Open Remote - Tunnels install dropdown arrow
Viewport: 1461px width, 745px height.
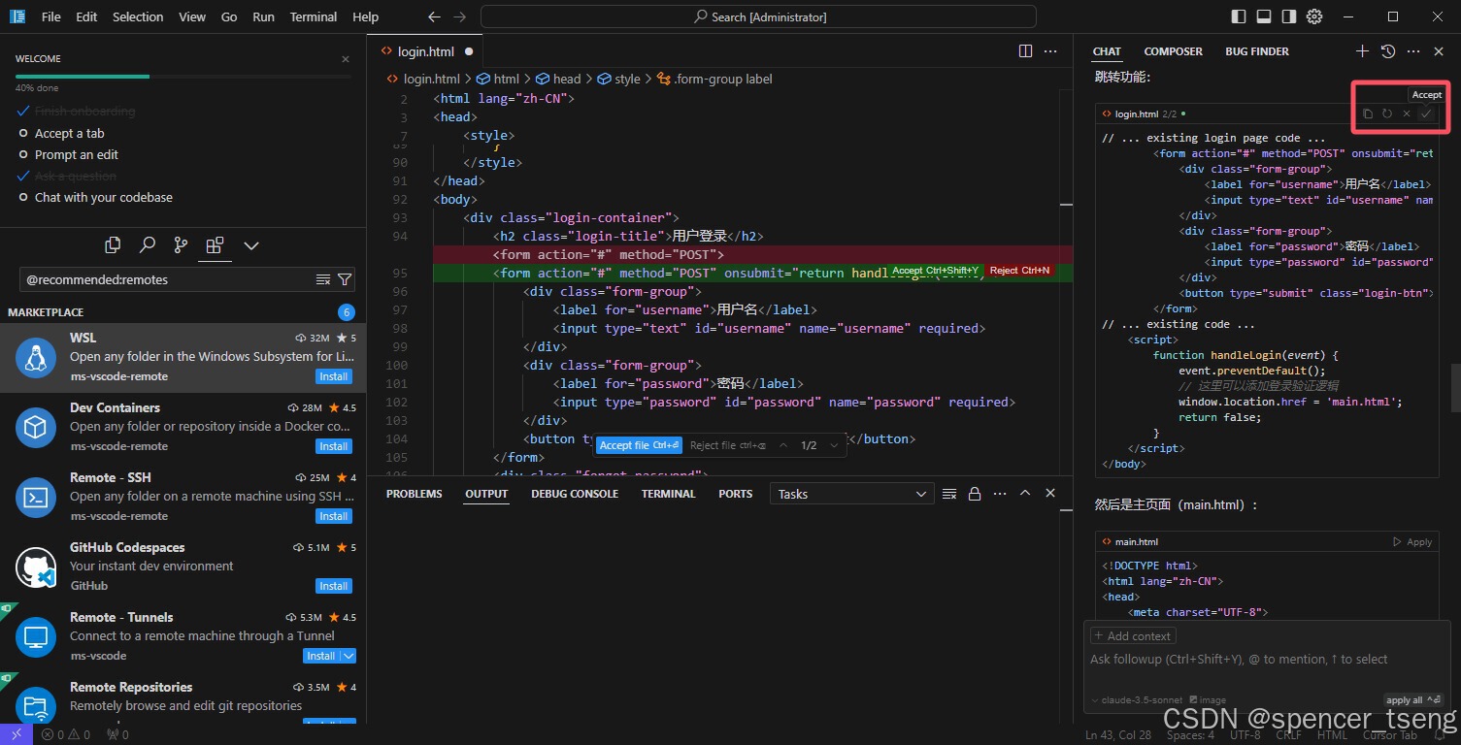[x=349, y=656]
